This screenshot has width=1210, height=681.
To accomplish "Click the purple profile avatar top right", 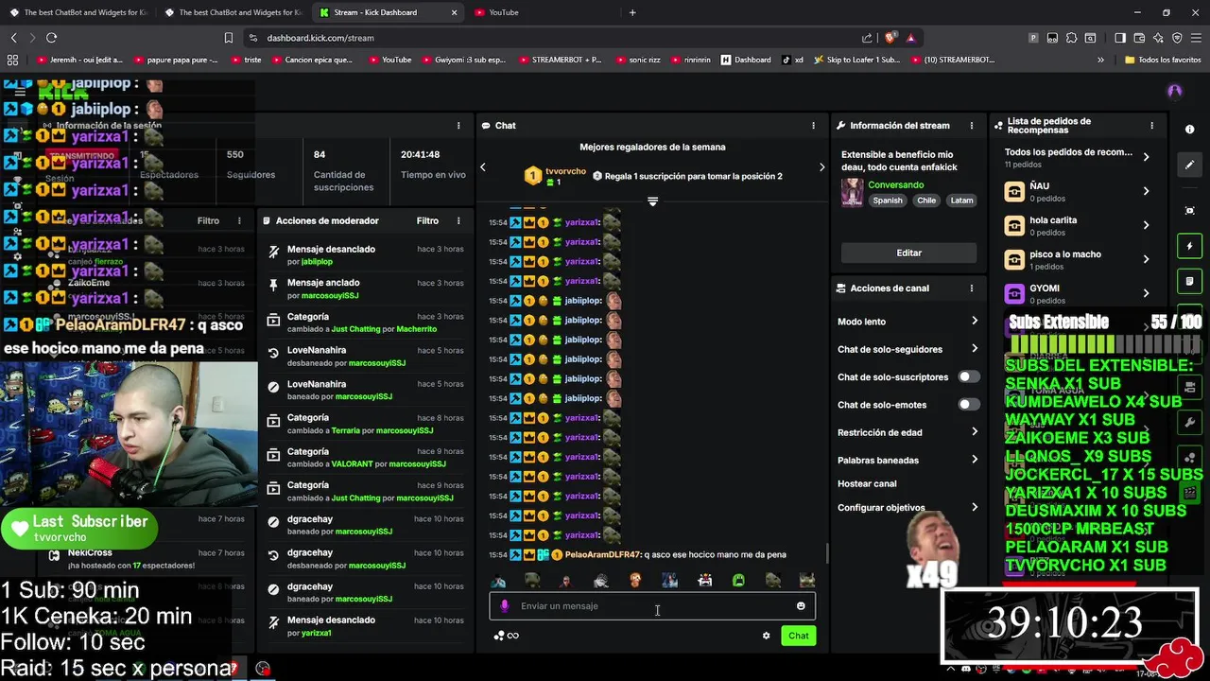I will click(x=1175, y=91).
